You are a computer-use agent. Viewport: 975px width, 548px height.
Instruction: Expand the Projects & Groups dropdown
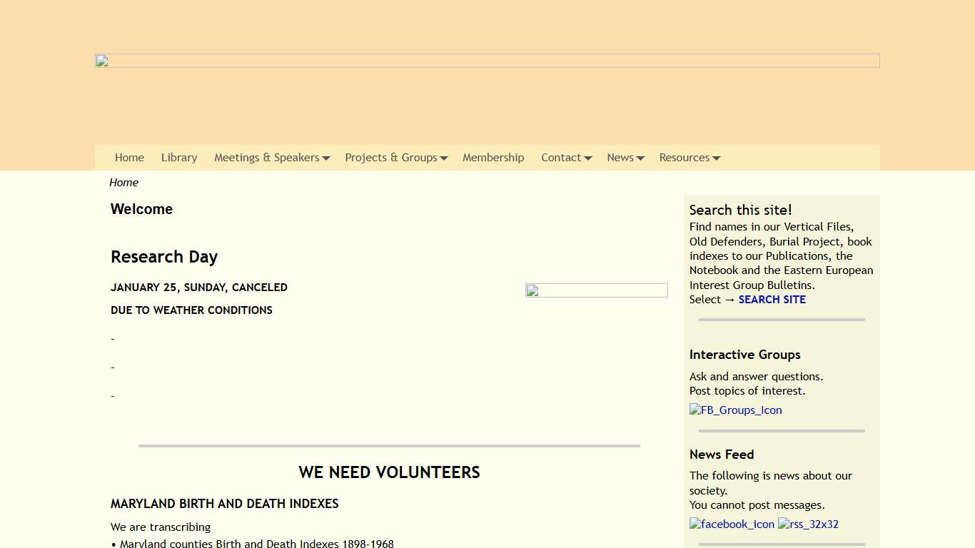[x=445, y=158]
